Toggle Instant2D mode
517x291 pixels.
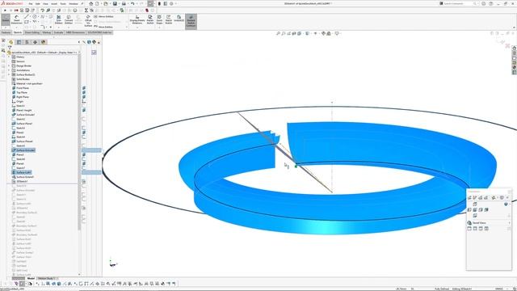[179, 18]
